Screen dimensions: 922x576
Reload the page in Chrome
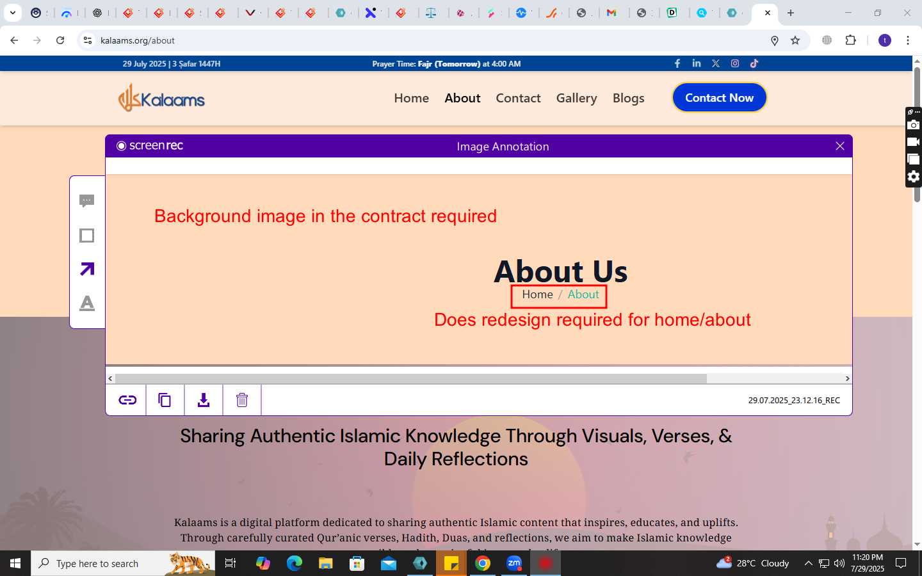coord(60,40)
